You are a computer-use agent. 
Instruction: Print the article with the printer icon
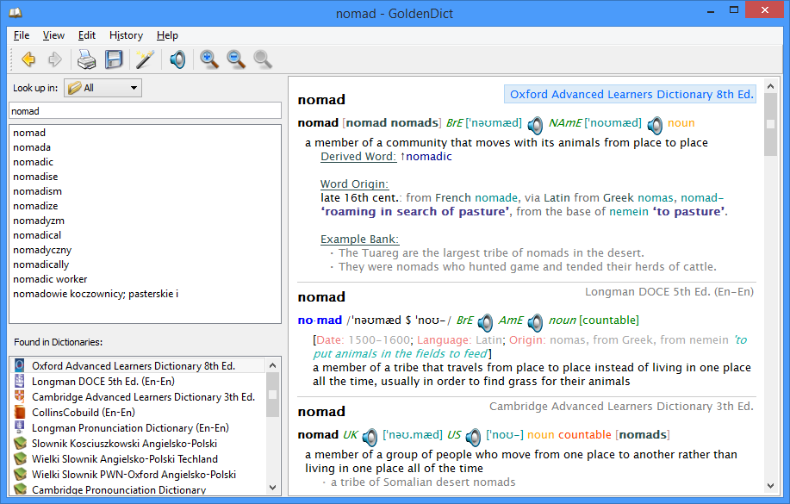[86, 59]
